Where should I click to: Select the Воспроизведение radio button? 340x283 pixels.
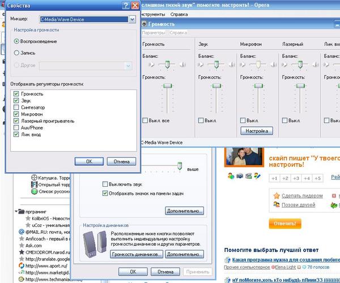(16, 41)
